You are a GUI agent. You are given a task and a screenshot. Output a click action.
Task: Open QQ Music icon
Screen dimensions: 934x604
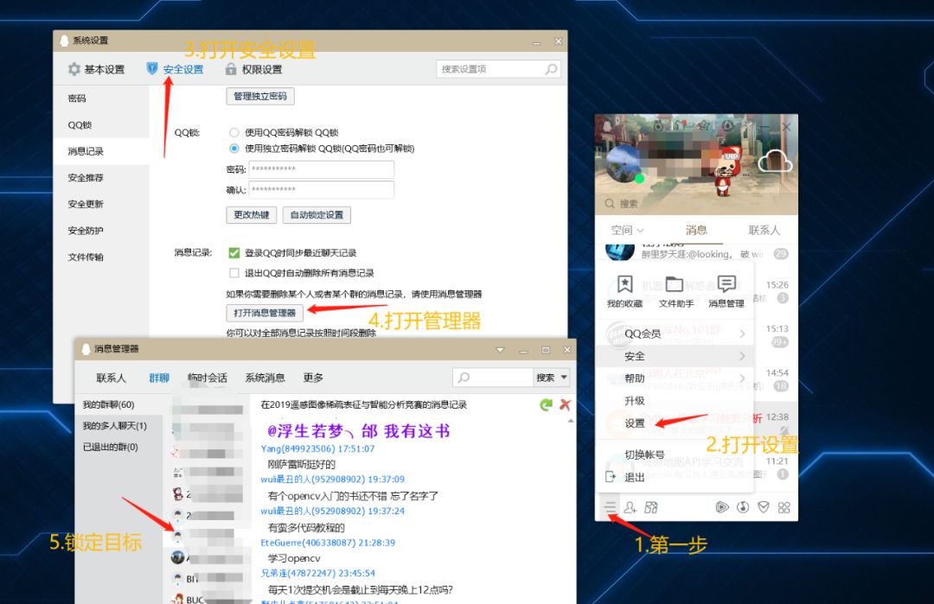pos(745,507)
